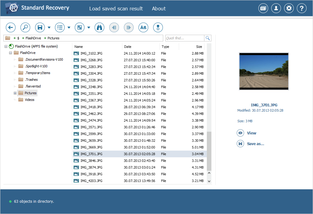Click the user account icon in header

[276, 9]
